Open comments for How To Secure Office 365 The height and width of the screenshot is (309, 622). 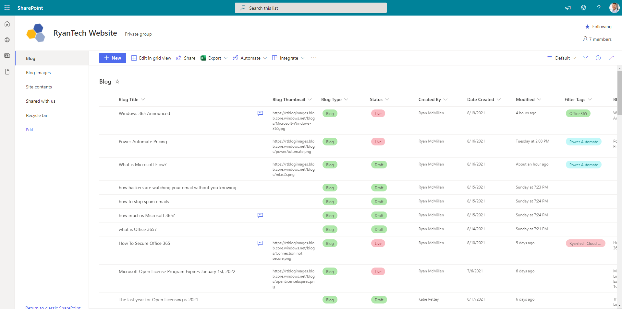point(260,243)
